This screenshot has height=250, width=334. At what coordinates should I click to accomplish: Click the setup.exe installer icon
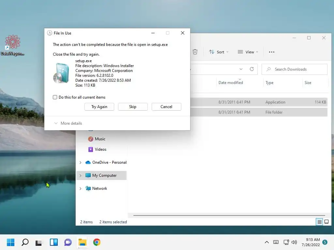pyautogui.click(x=61, y=73)
